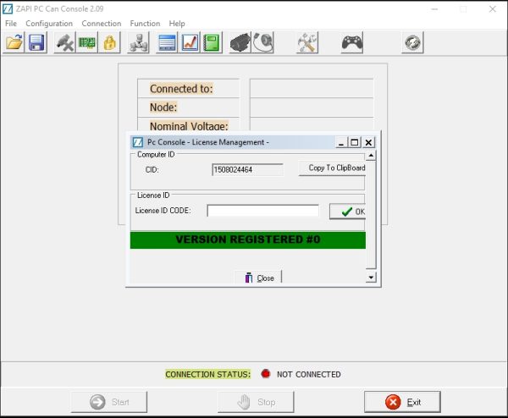Click the License ID group label
This screenshot has height=418, width=508.
point(153,195)
